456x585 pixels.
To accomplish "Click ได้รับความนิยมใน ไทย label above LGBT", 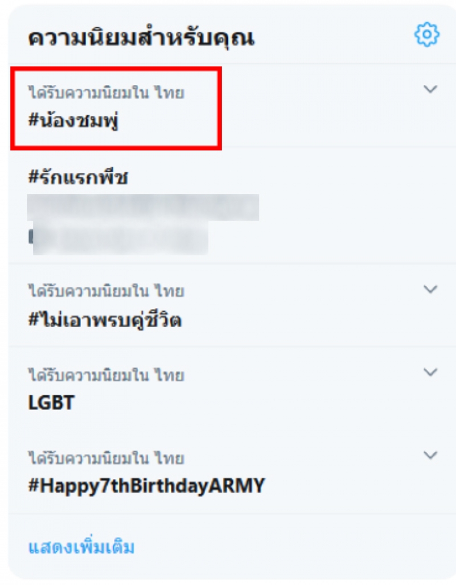I will click(x=106, y=375).
